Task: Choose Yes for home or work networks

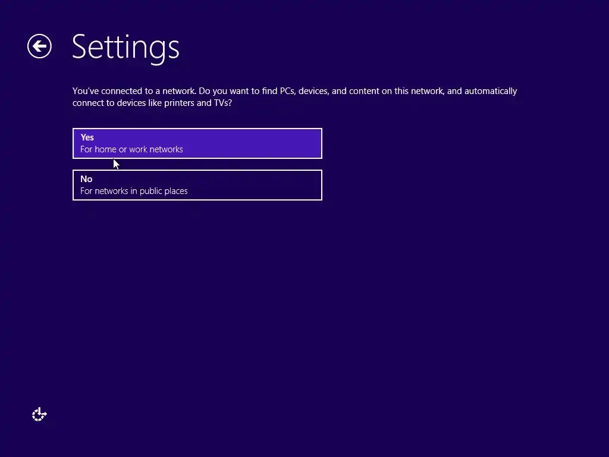Action: click(197, 143)
